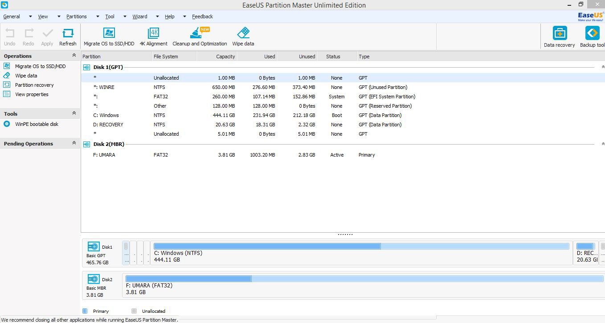
Task: Select the D: RECOVERY block in disk map
Action: click(x=586, y=253)
